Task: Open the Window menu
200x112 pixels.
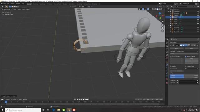Action: (18, 4)
